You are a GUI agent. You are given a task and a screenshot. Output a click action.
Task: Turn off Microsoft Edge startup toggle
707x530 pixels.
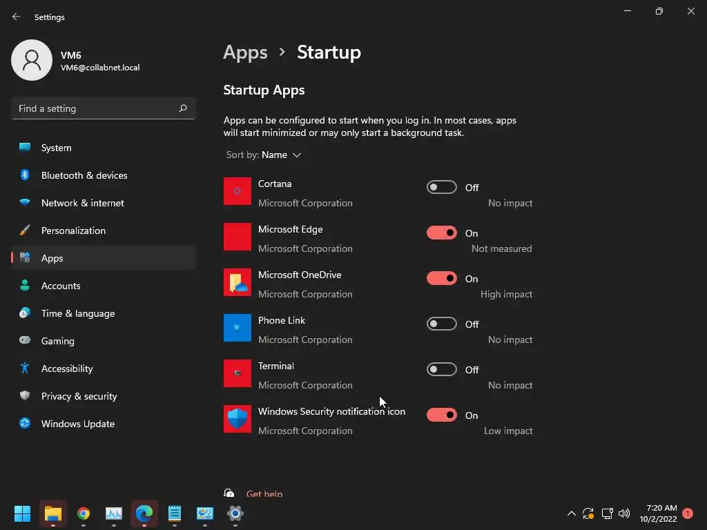coord(441,233)
